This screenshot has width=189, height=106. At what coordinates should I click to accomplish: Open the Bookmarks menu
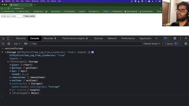[x=35, y=1]
